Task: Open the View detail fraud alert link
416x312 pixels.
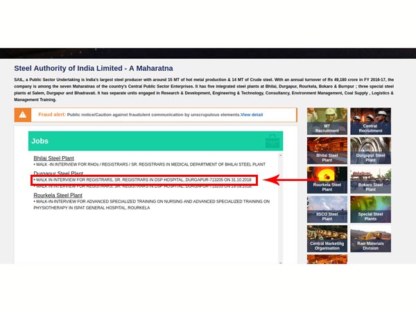Action: coord(252,114)
